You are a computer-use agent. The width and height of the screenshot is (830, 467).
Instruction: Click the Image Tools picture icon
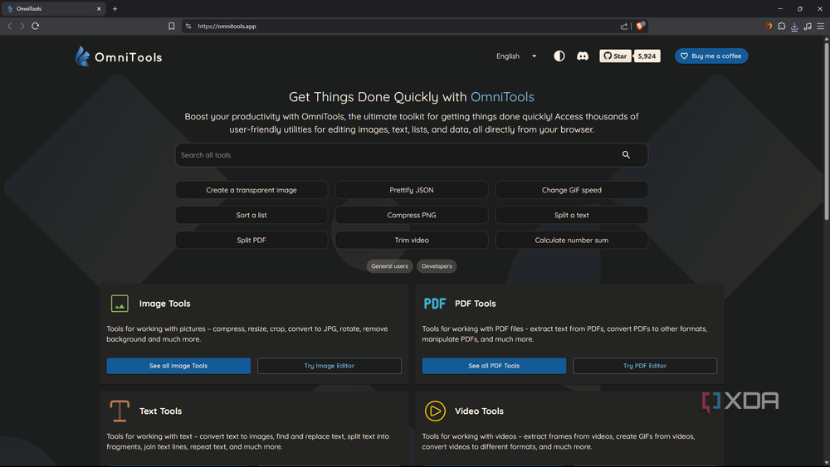click(x=120, y=304)
